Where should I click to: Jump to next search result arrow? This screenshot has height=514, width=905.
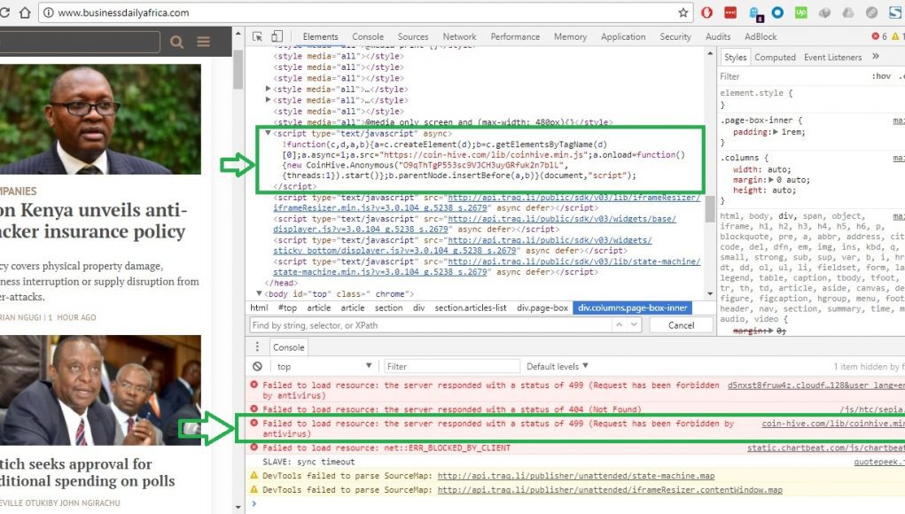coord(634,324)
